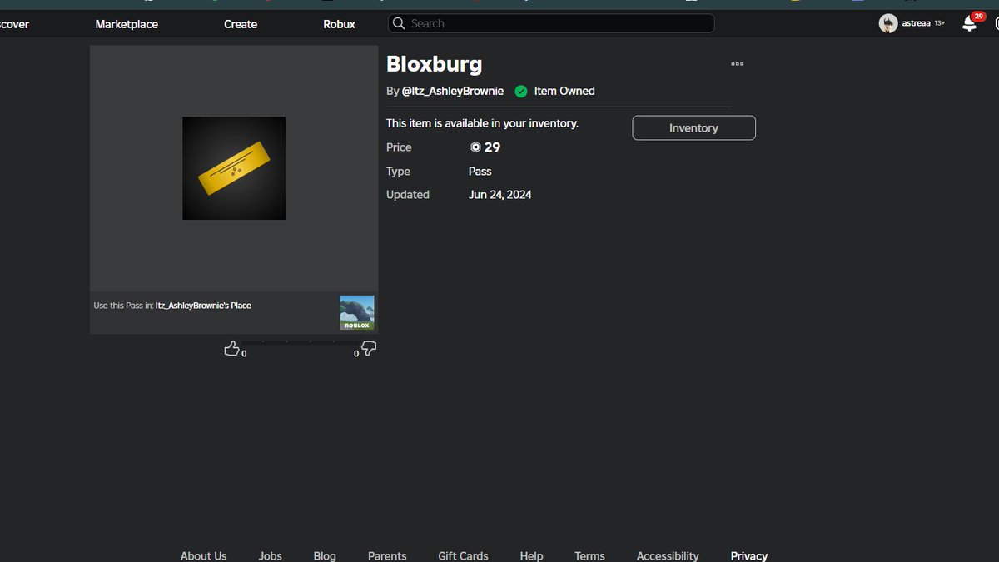Click the Inventory button
Viewport: 999px width, 562px height.
coord(694,127)
